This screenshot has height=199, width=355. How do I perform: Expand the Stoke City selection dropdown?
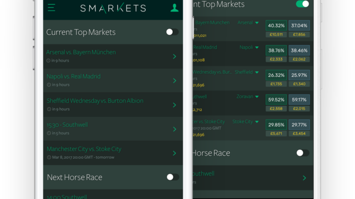pos(257,122)
